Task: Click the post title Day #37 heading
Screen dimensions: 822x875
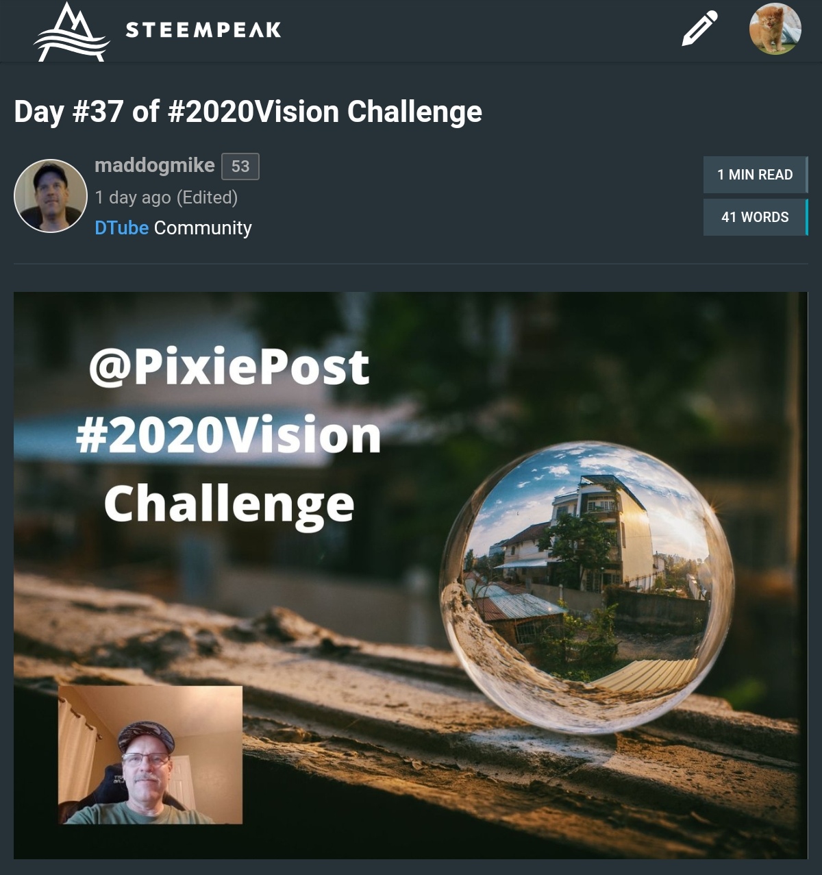Action: pos(248,112)
